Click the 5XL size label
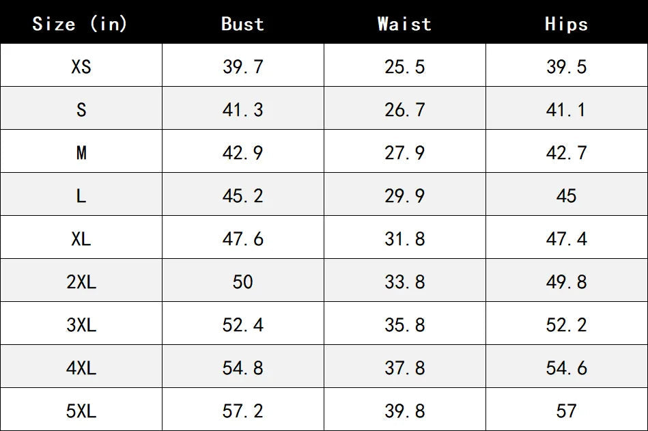Image resolution: width=648 pixels, height=431 pixels. (81, 411)
